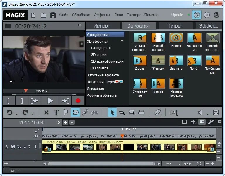Toggle the magnet snapping button

(75, 112)
